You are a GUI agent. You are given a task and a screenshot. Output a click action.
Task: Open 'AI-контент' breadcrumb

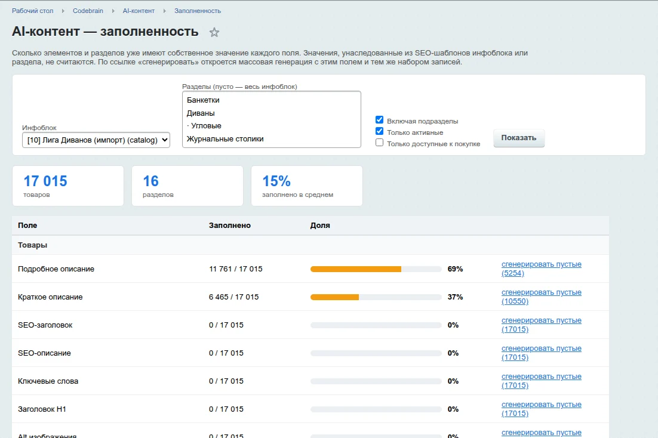click(139, 11)
